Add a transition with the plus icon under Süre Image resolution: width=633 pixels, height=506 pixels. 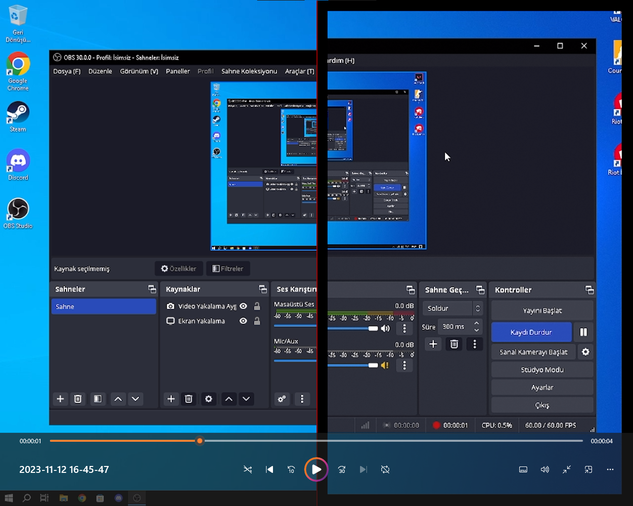click(433, 344)
